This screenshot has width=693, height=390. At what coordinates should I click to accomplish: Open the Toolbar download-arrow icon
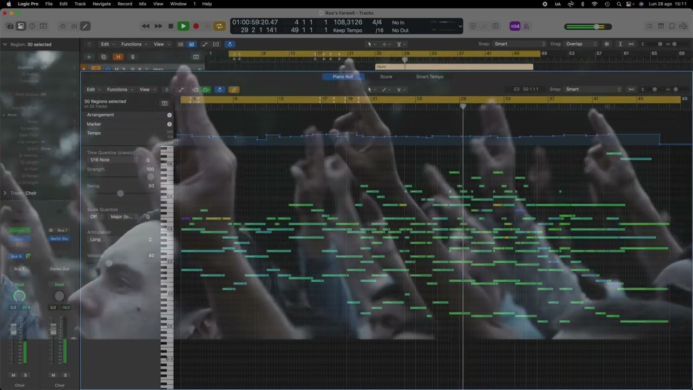pos(43,26)
